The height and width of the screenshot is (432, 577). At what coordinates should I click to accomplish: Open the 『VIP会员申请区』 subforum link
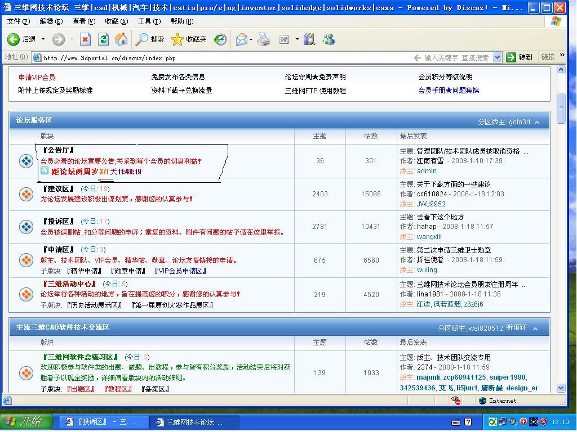point(181,271)
